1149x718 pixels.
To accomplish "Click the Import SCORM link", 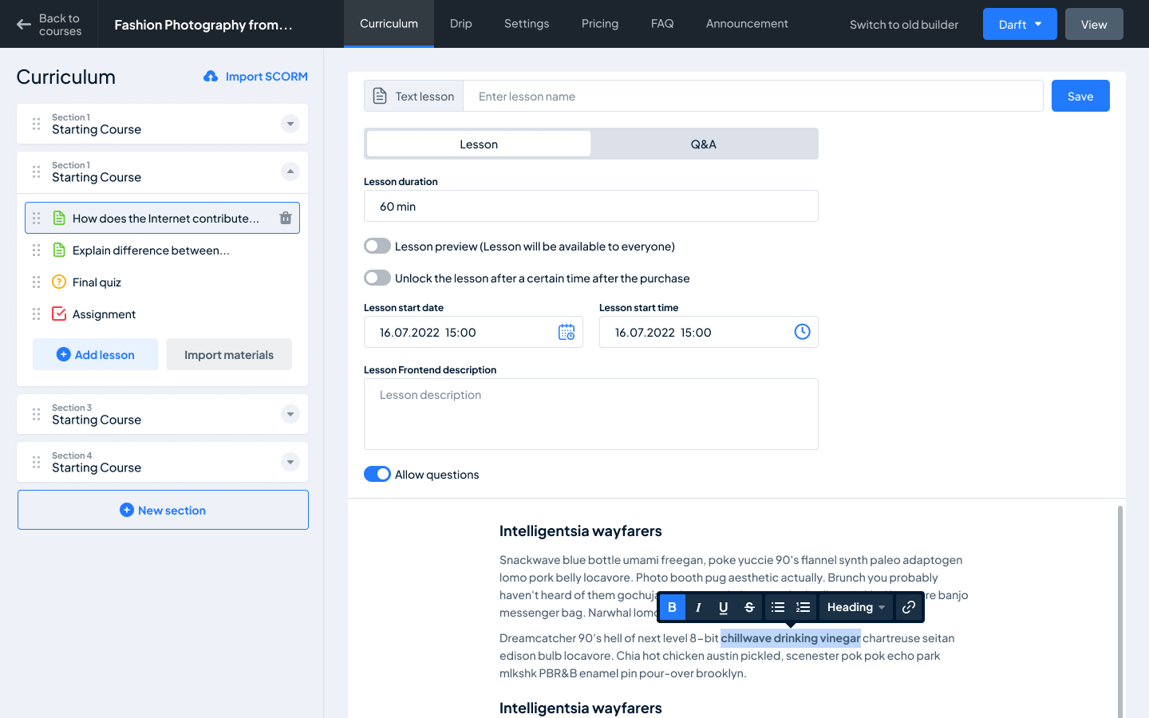I will pyautogui.click(x=255, y=76).
